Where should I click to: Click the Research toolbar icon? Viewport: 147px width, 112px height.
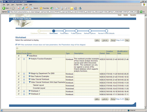(75, 8)
